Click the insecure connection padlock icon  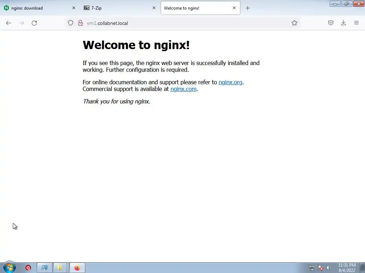81,23
